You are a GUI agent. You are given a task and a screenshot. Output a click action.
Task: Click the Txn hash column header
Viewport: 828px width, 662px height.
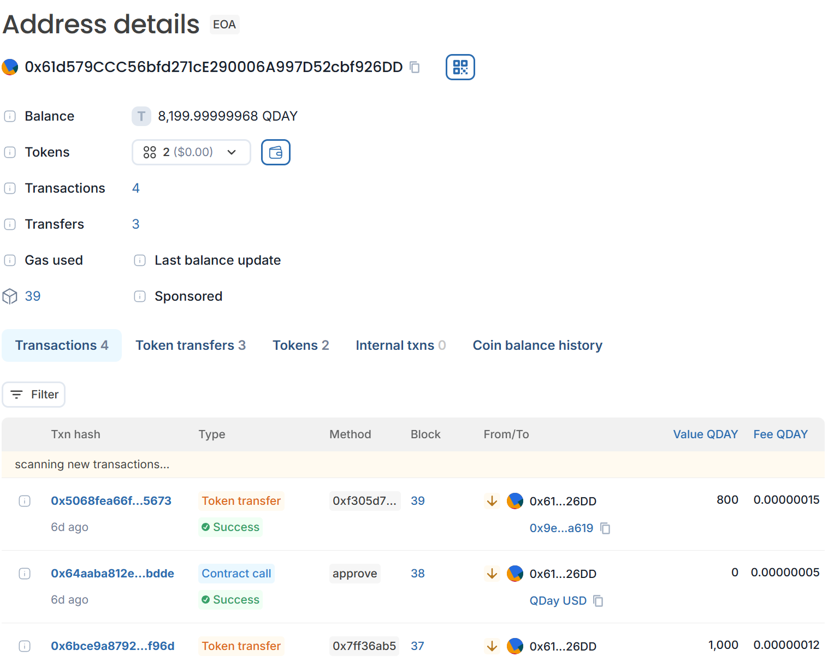[x=76, y=434]
